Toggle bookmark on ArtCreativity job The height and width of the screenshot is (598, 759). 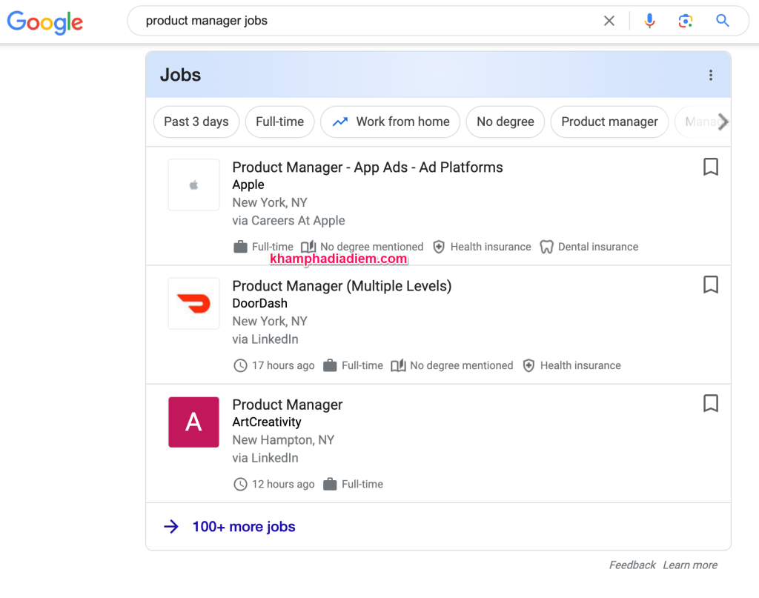[x=710, y=403]
